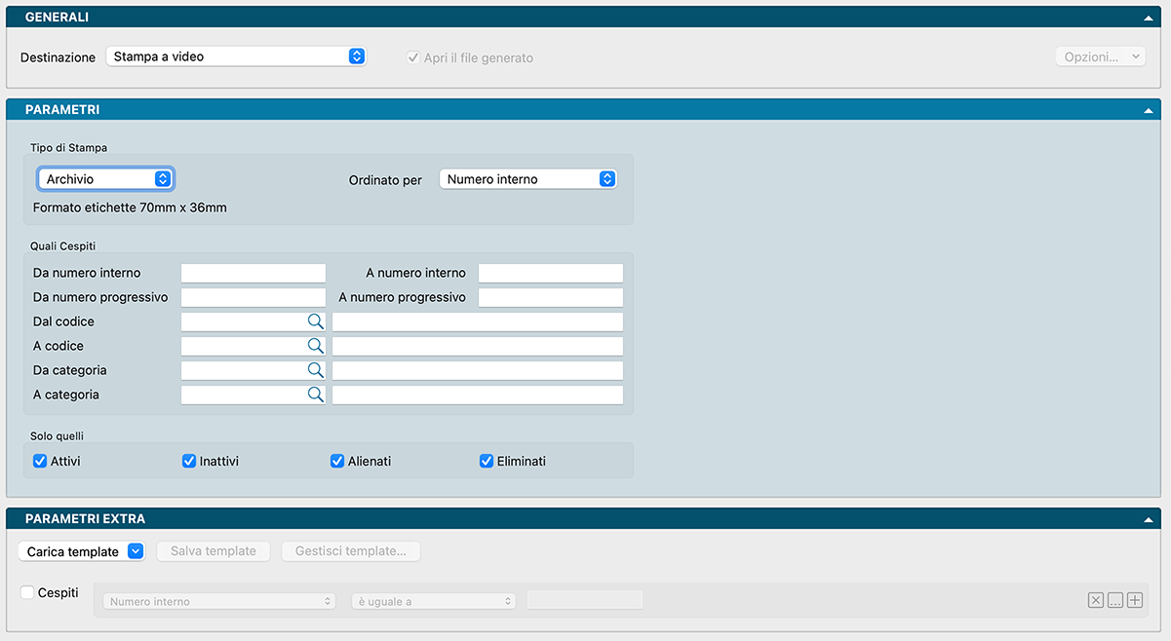This screenshot has width=1171, height=641.
Task: Open the Carica template menu
Action: point(82,551)
